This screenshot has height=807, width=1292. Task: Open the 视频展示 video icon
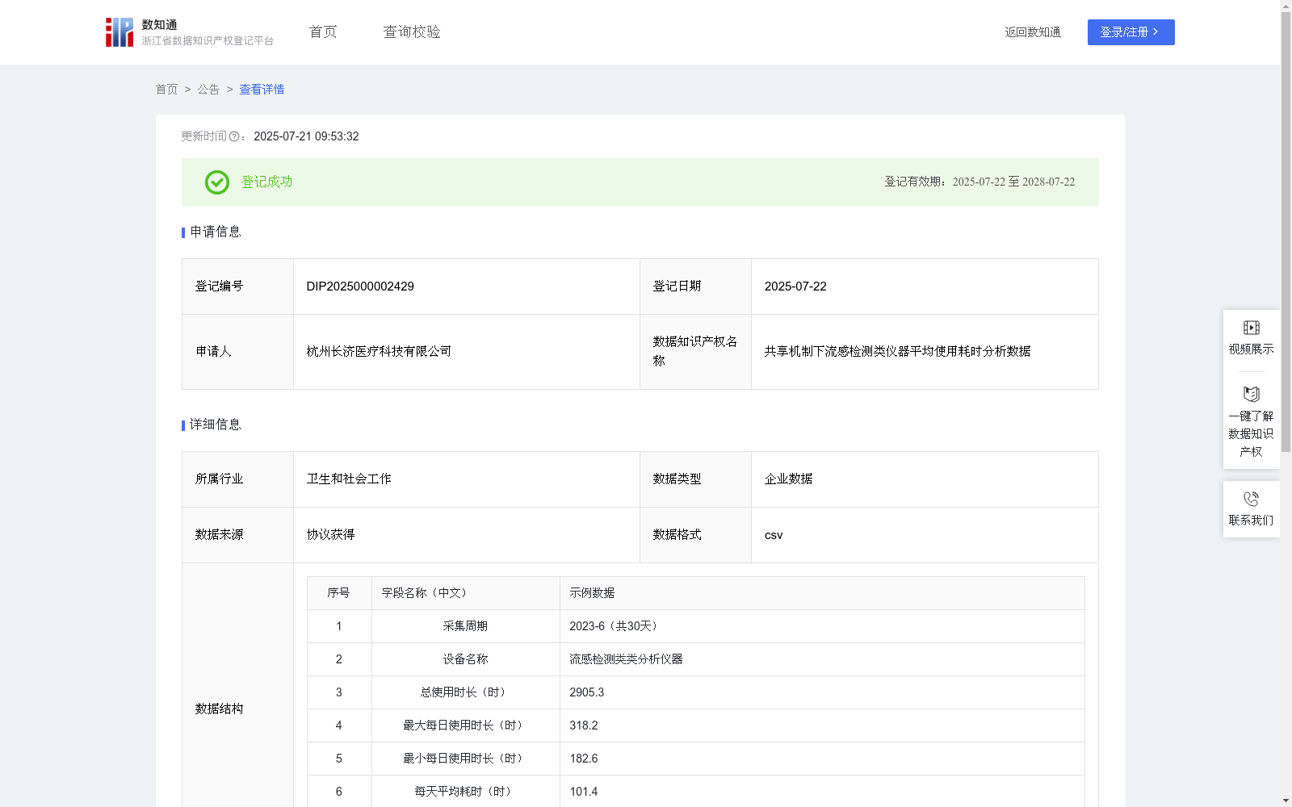1251,328
